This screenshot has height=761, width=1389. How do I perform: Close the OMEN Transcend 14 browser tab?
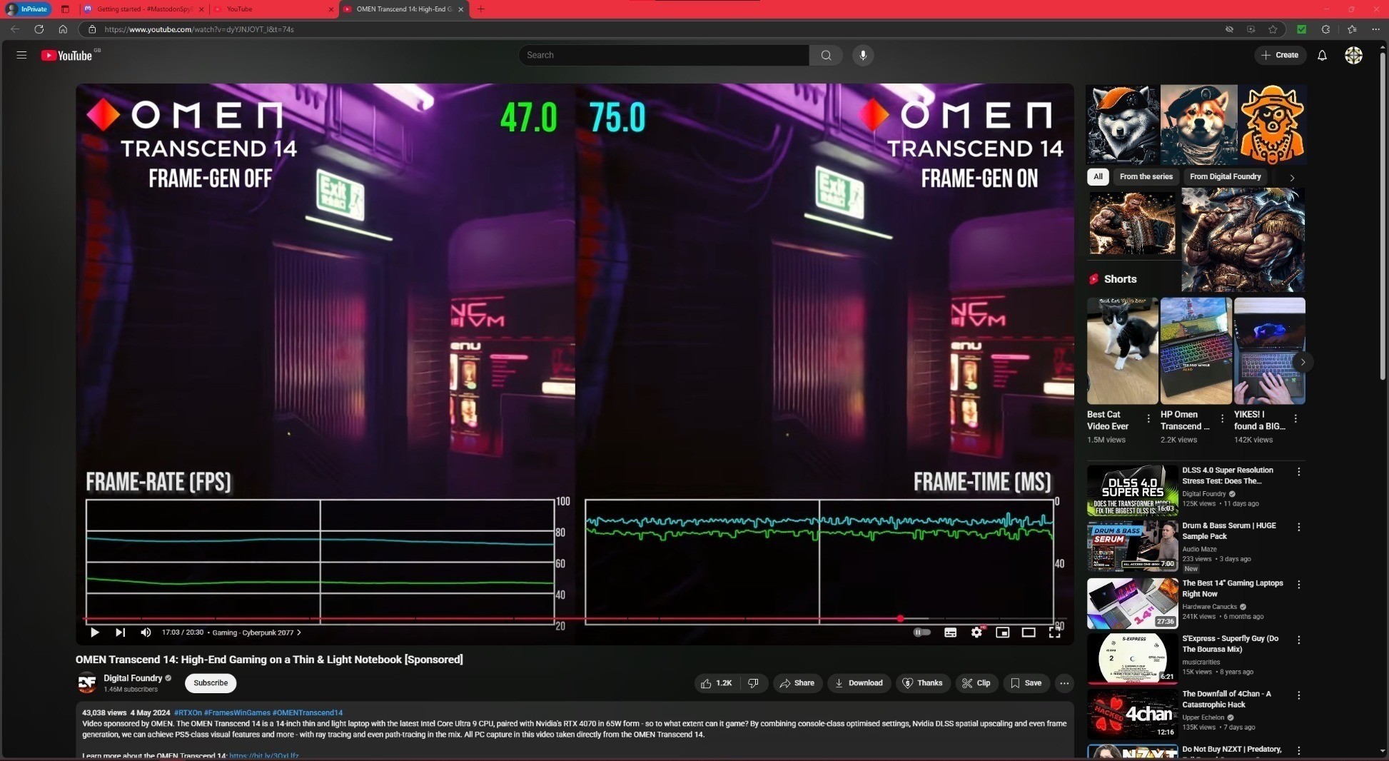[x=460, y=9]
